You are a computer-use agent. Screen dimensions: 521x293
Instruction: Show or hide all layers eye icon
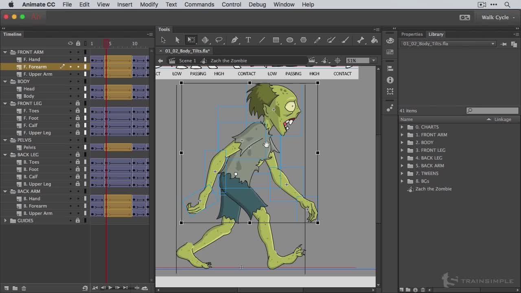point(70,43)
